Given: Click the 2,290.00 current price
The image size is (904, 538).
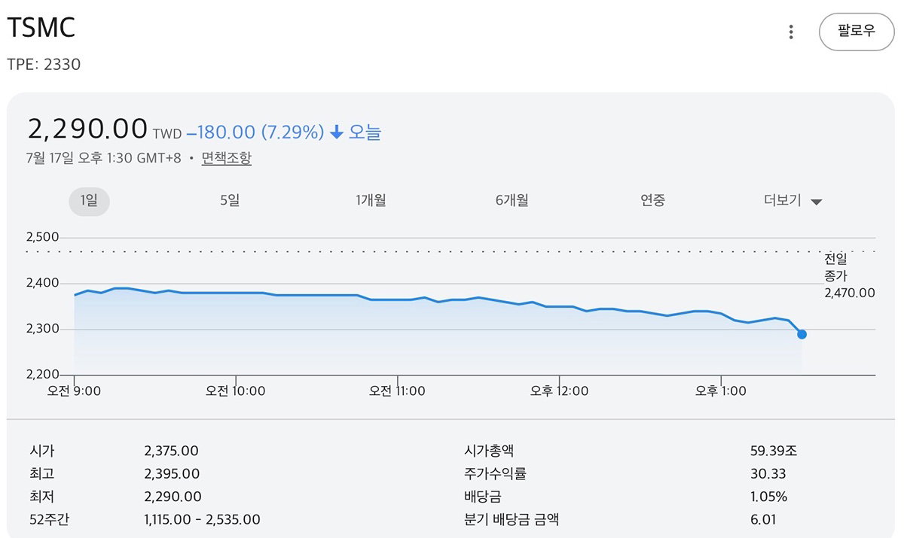Looking at the screenshot, I should tap(87, 129).
